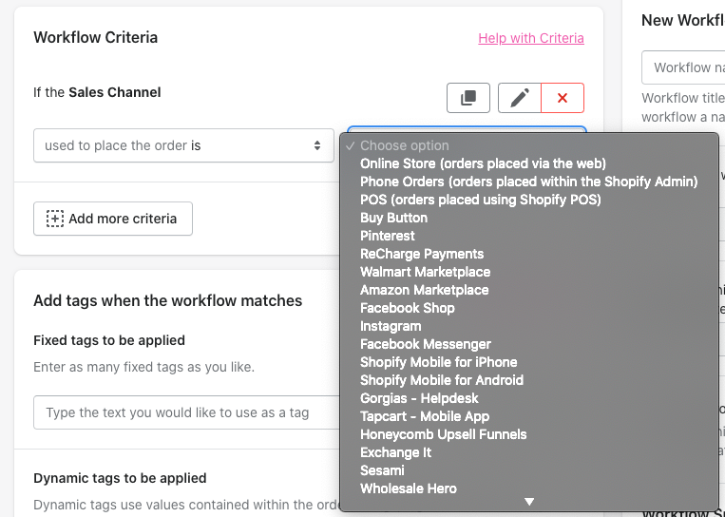725x517 pixels.
Task: Choose Walmart Marketplace option
Action: tap(529, 272)
